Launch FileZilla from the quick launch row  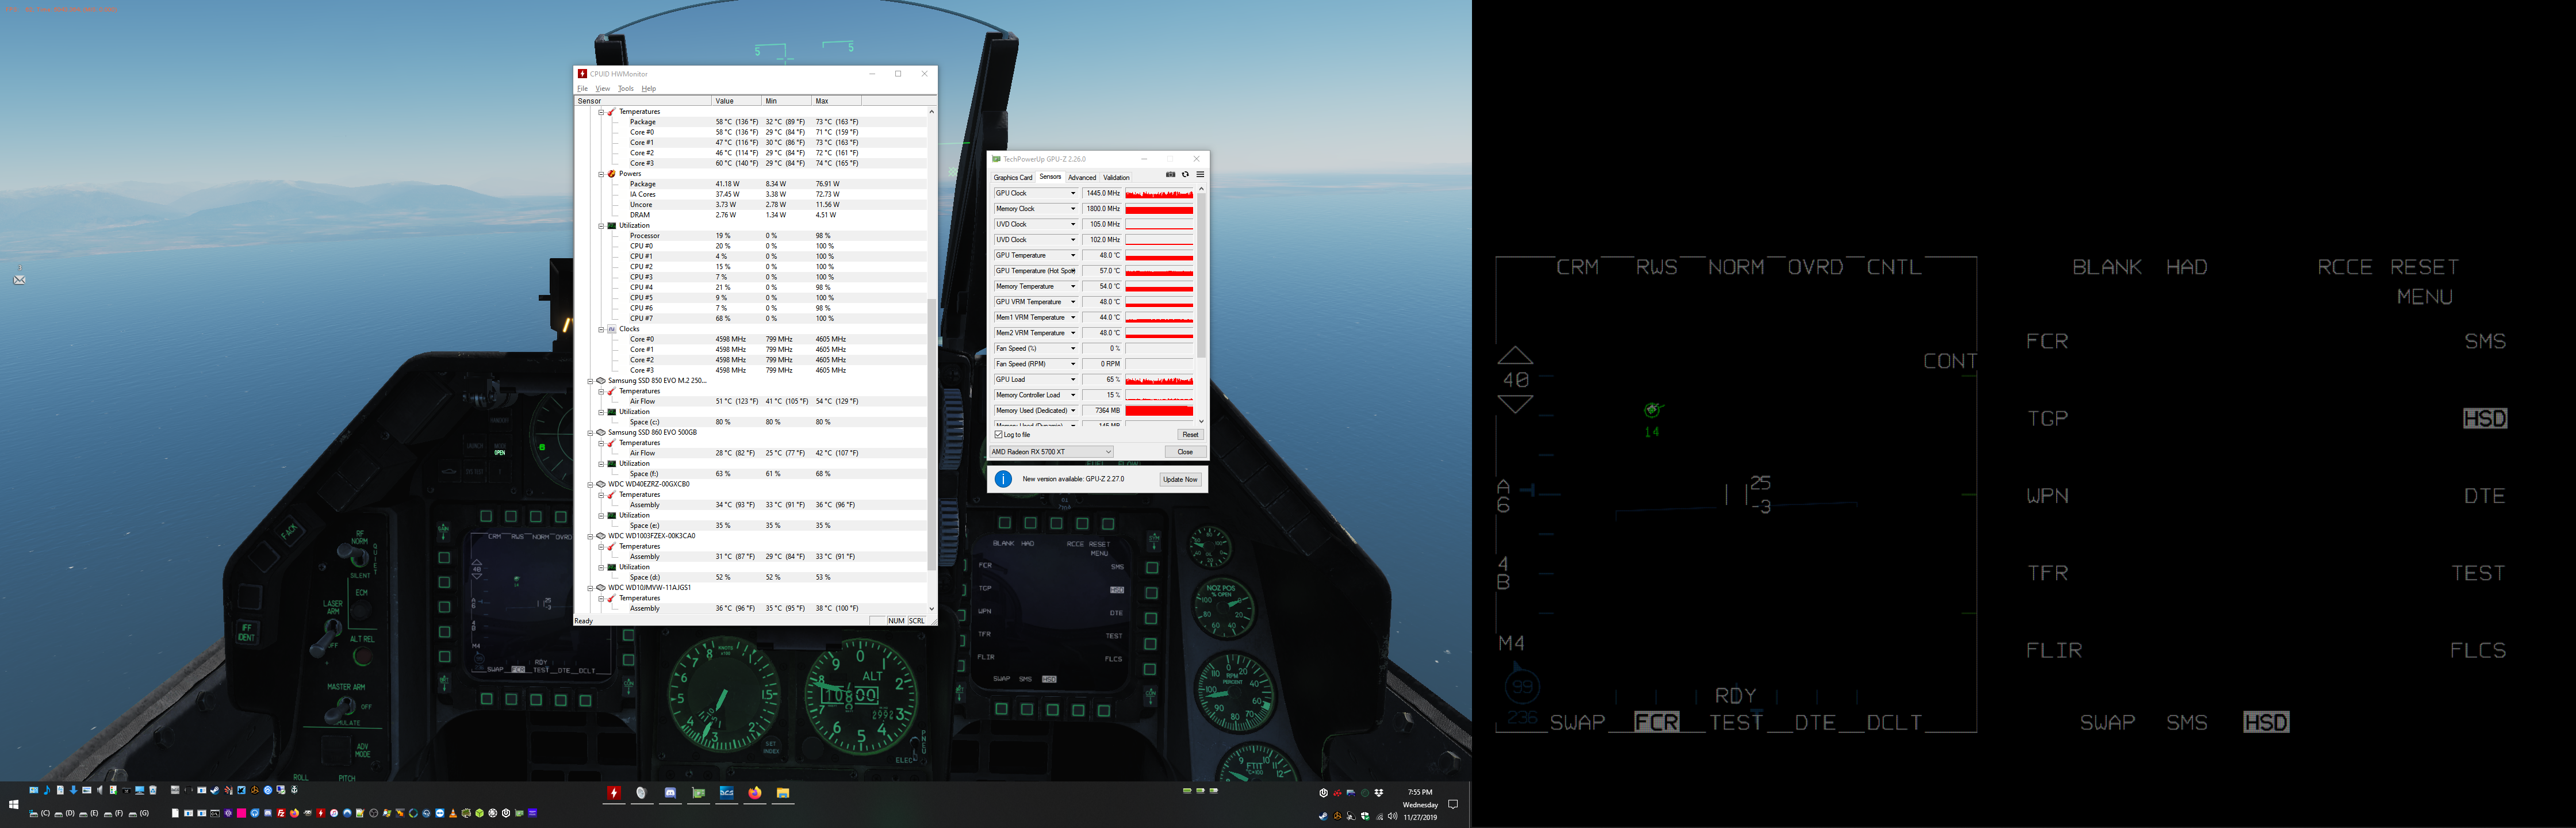[281, 813]
